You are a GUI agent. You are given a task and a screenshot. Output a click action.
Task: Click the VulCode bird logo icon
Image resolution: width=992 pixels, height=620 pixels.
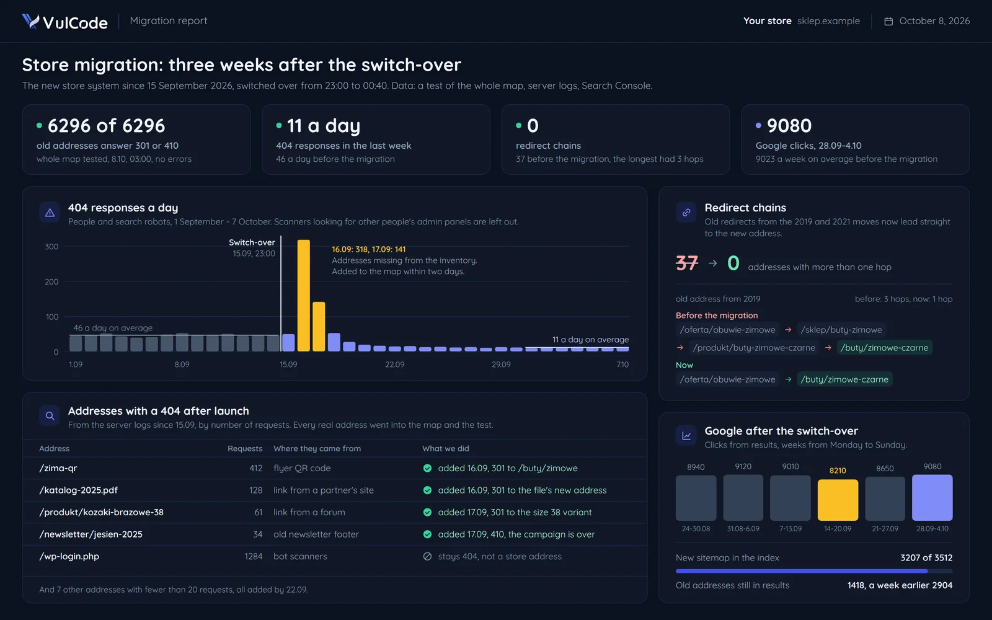click(30, 22)
